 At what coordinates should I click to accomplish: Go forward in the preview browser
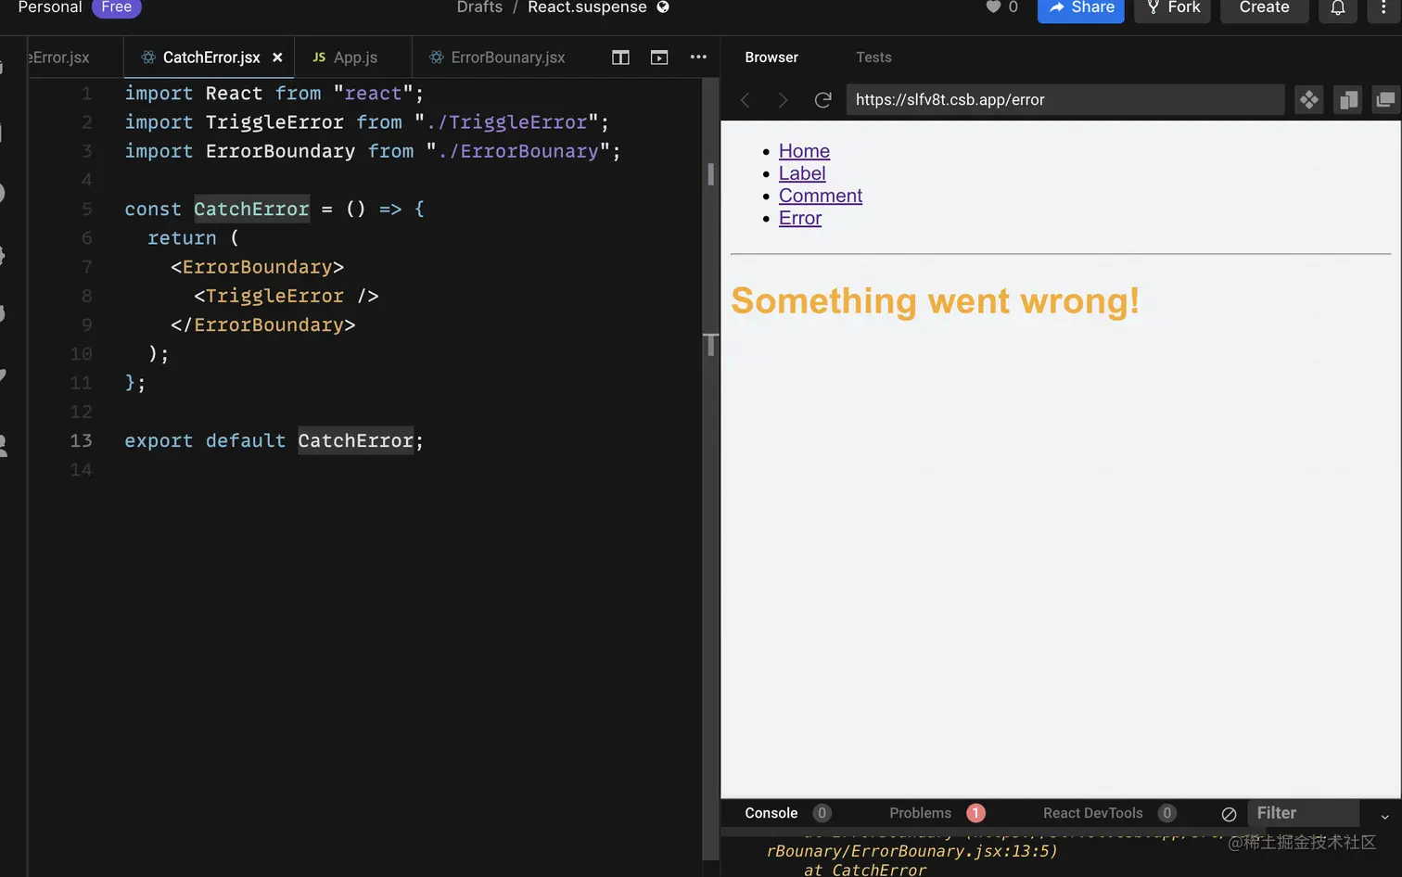(783, 100)
